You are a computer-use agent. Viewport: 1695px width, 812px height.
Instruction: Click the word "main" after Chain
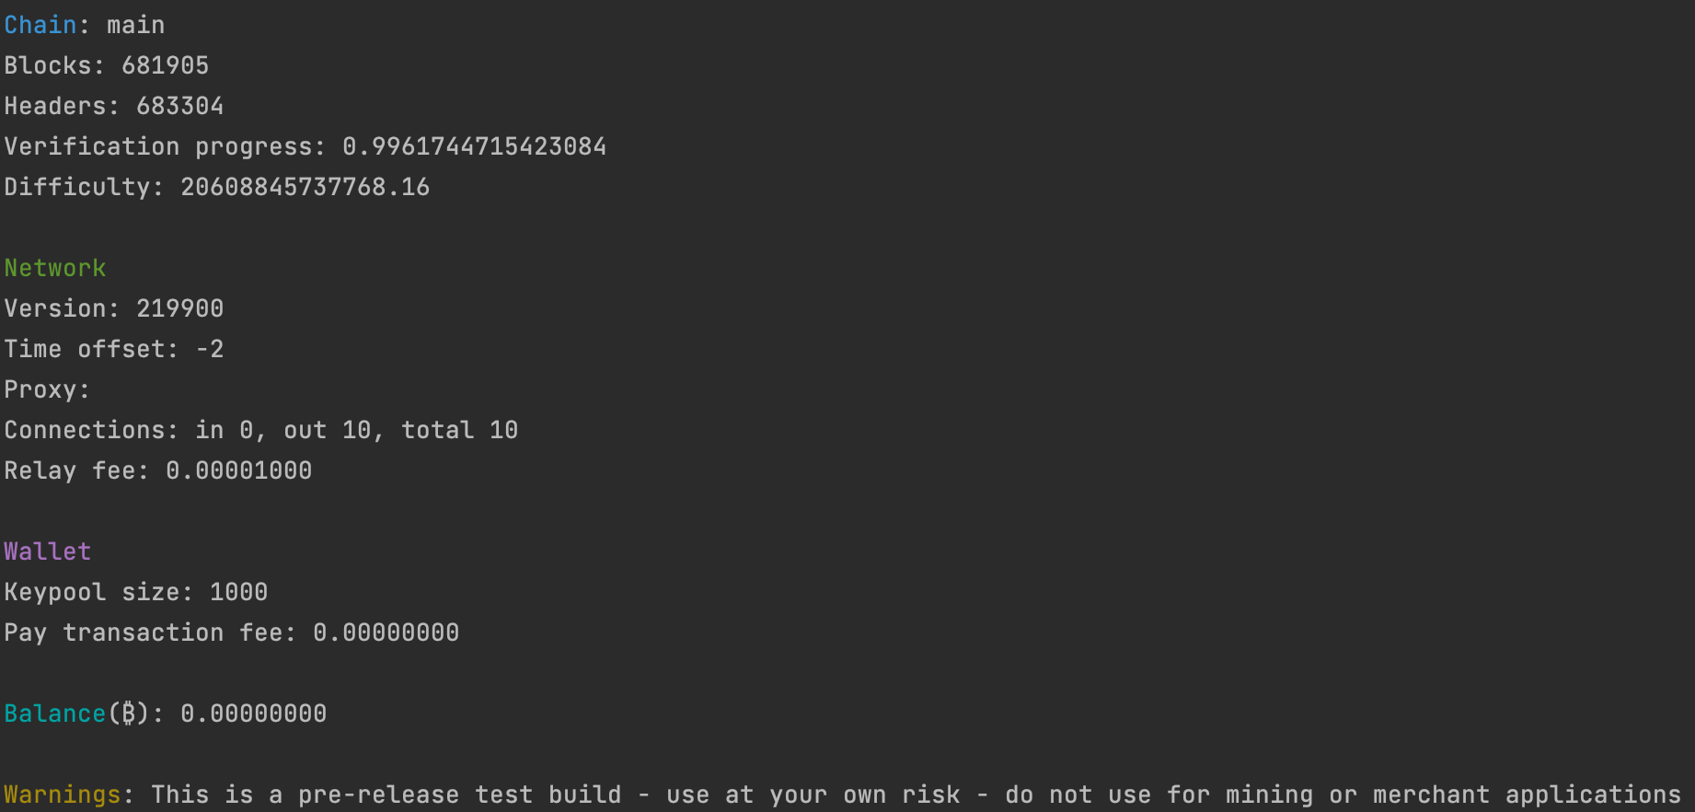click(135, 25)
